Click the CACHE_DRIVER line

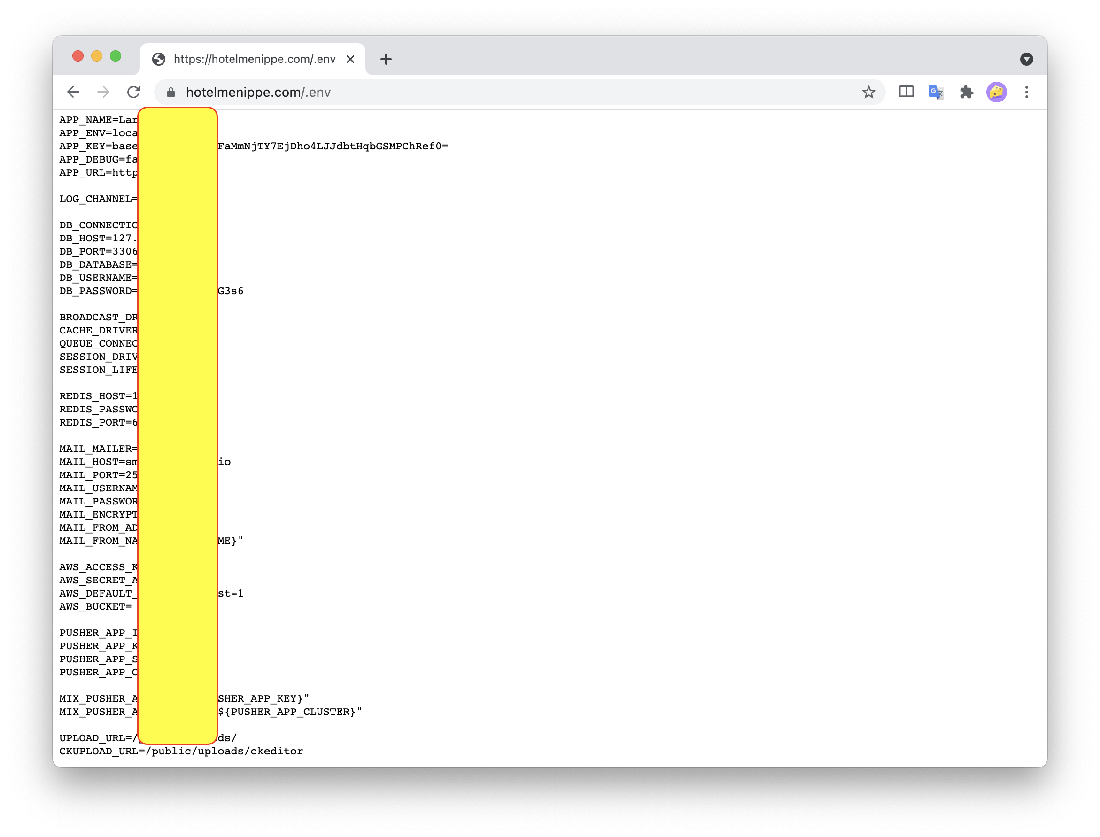(98, 330)
